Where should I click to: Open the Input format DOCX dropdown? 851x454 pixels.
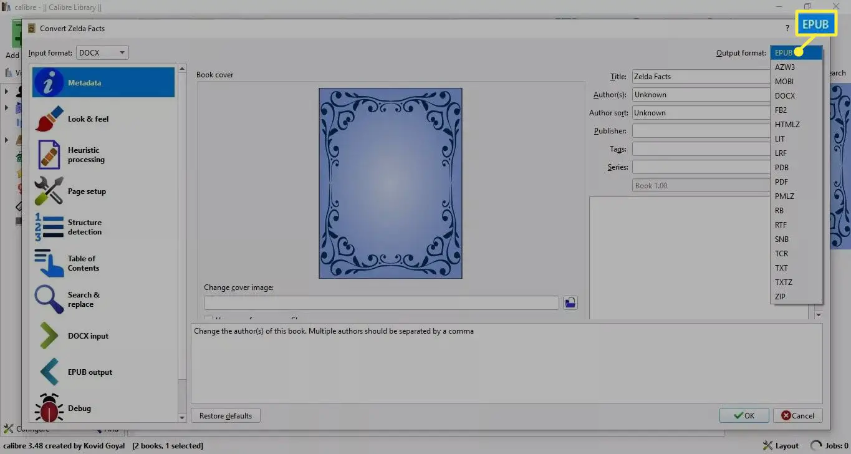[102, 53]
